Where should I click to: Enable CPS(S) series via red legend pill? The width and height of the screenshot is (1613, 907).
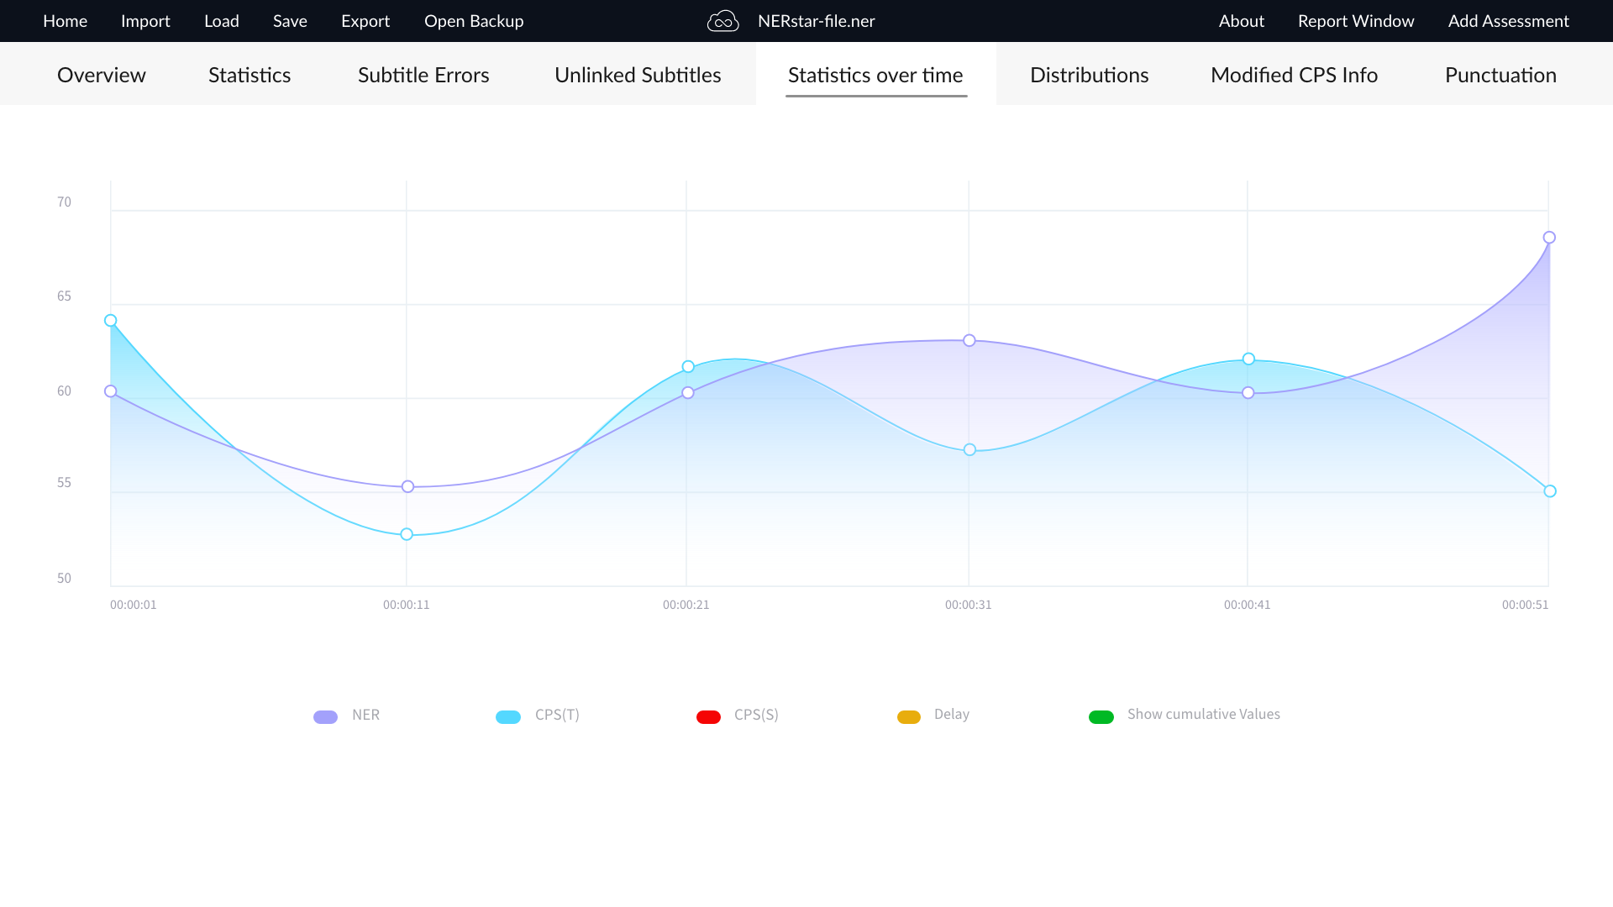[x=708, y=716]
